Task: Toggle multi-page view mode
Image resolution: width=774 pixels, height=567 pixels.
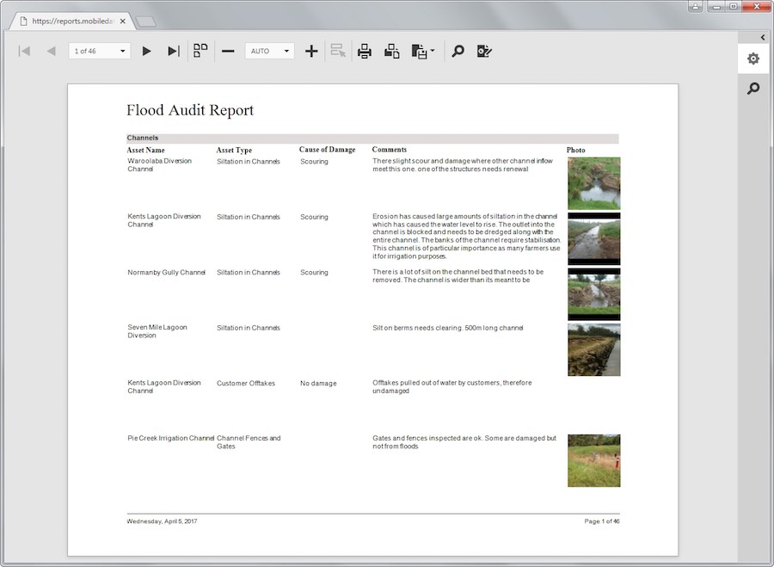Action: tap(200, 51)
